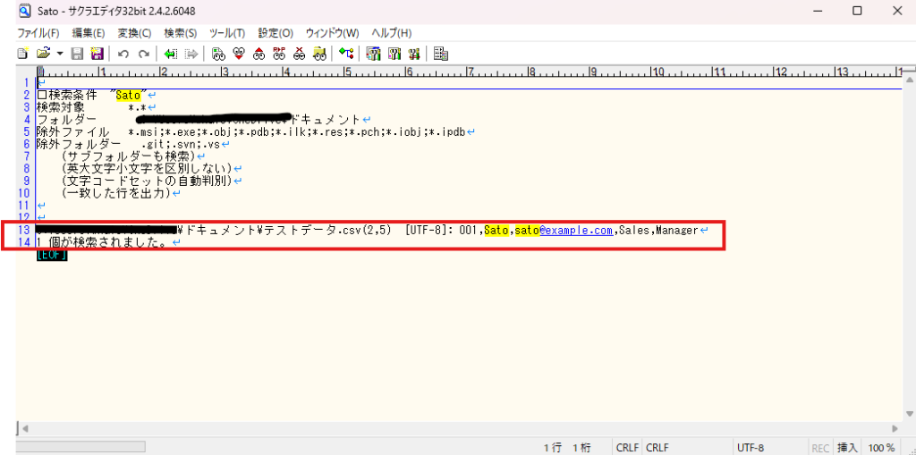Screen dimensions: 916x455
Task: Click the Replace (R>P) binoculars icon
Action: tap(279, 54)
